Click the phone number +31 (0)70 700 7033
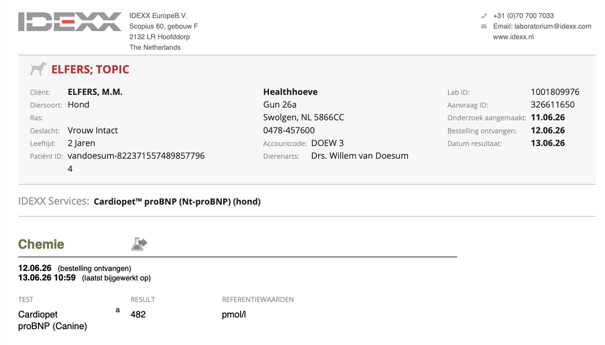 (523, 16)
